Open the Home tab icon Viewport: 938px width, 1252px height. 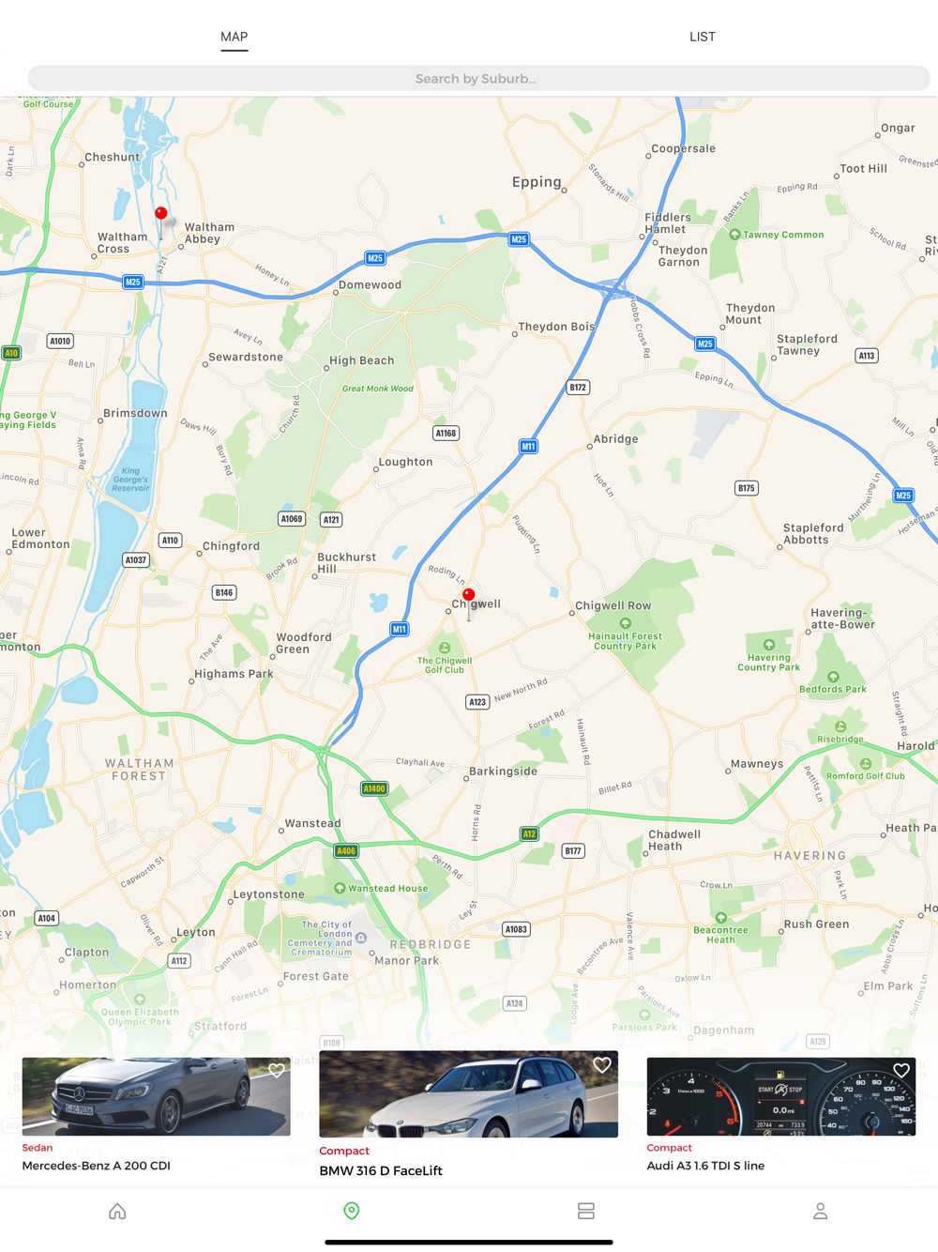[117, 1211]
